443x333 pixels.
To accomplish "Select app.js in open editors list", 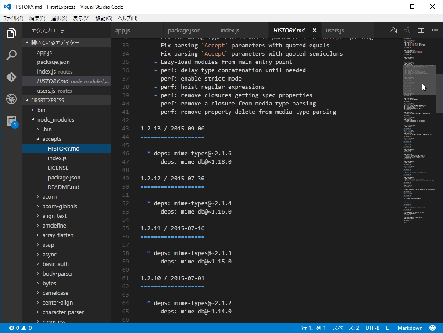I will coord(66,52).
